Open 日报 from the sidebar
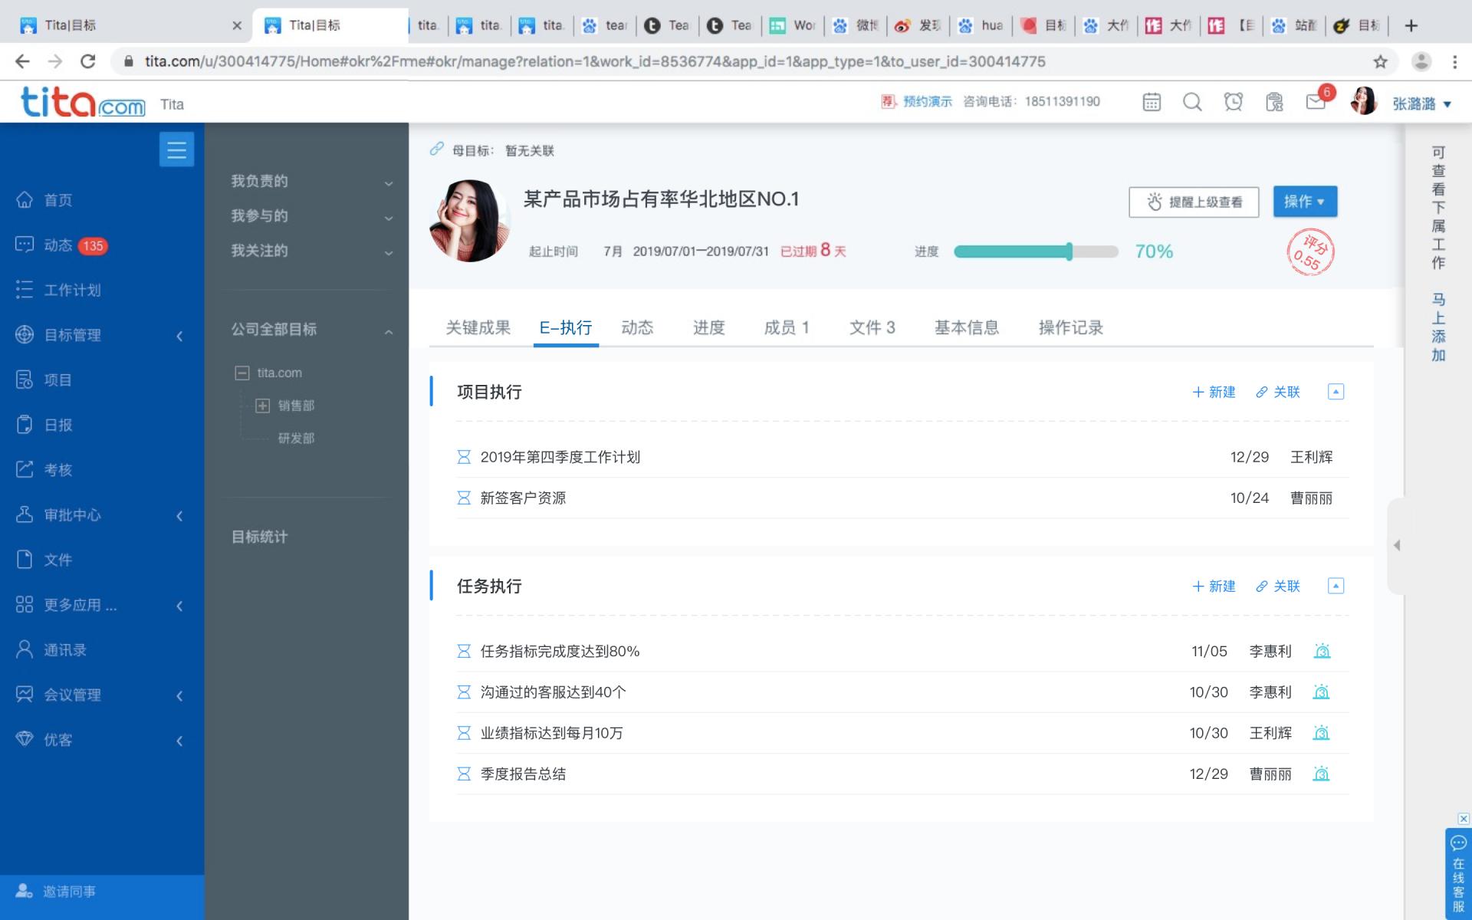Image resolution: width=1472 pixels, height=920 pixels. click(57, 425)
